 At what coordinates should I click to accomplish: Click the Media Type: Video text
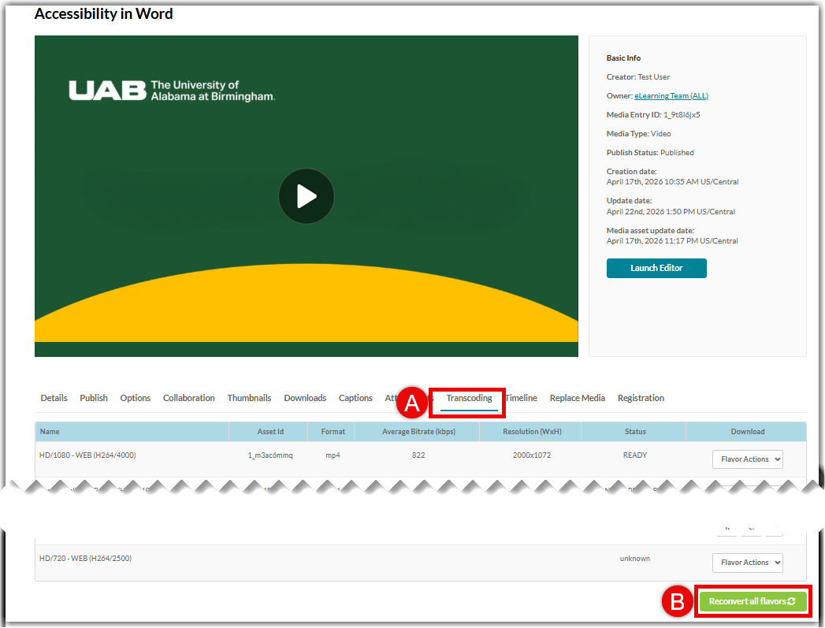(639, 134)
